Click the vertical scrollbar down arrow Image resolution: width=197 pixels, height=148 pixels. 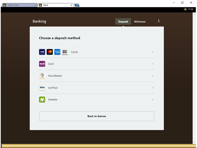coord(194,142)
